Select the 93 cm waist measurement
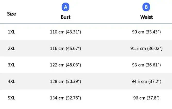Screen dimensions: 172x109 [146, 65]
